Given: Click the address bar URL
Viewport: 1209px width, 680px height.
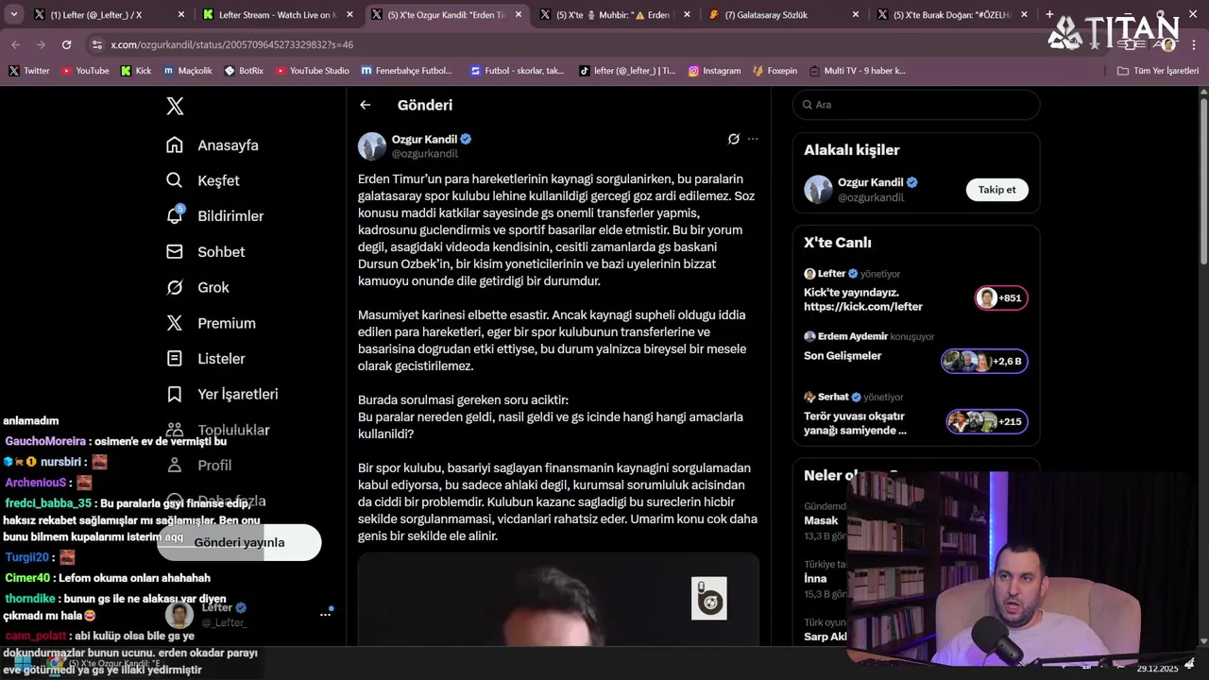Looking at the screenshot, I should 231,44.
